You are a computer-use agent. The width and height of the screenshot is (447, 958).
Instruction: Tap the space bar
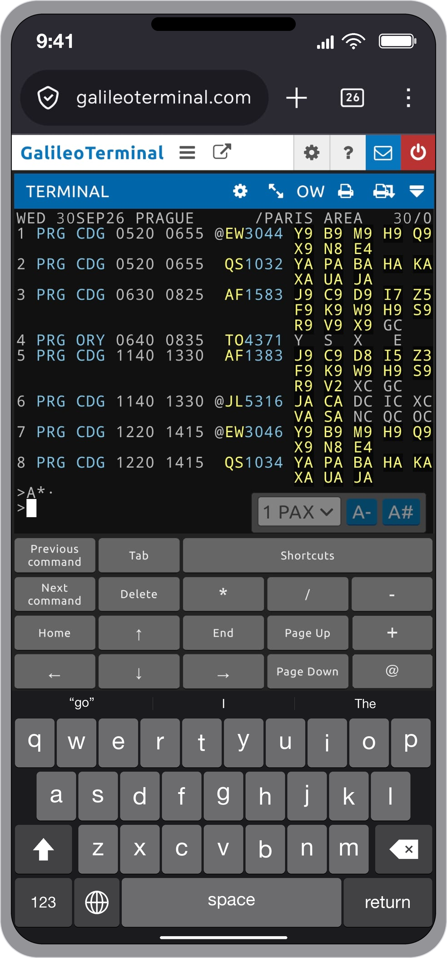pos(231,902)
